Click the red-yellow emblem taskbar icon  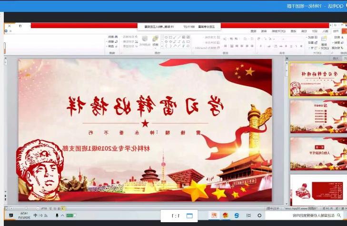(x=225, y=215)
